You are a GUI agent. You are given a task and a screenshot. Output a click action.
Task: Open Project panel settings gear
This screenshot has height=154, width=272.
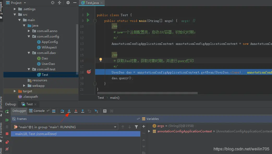68,3
